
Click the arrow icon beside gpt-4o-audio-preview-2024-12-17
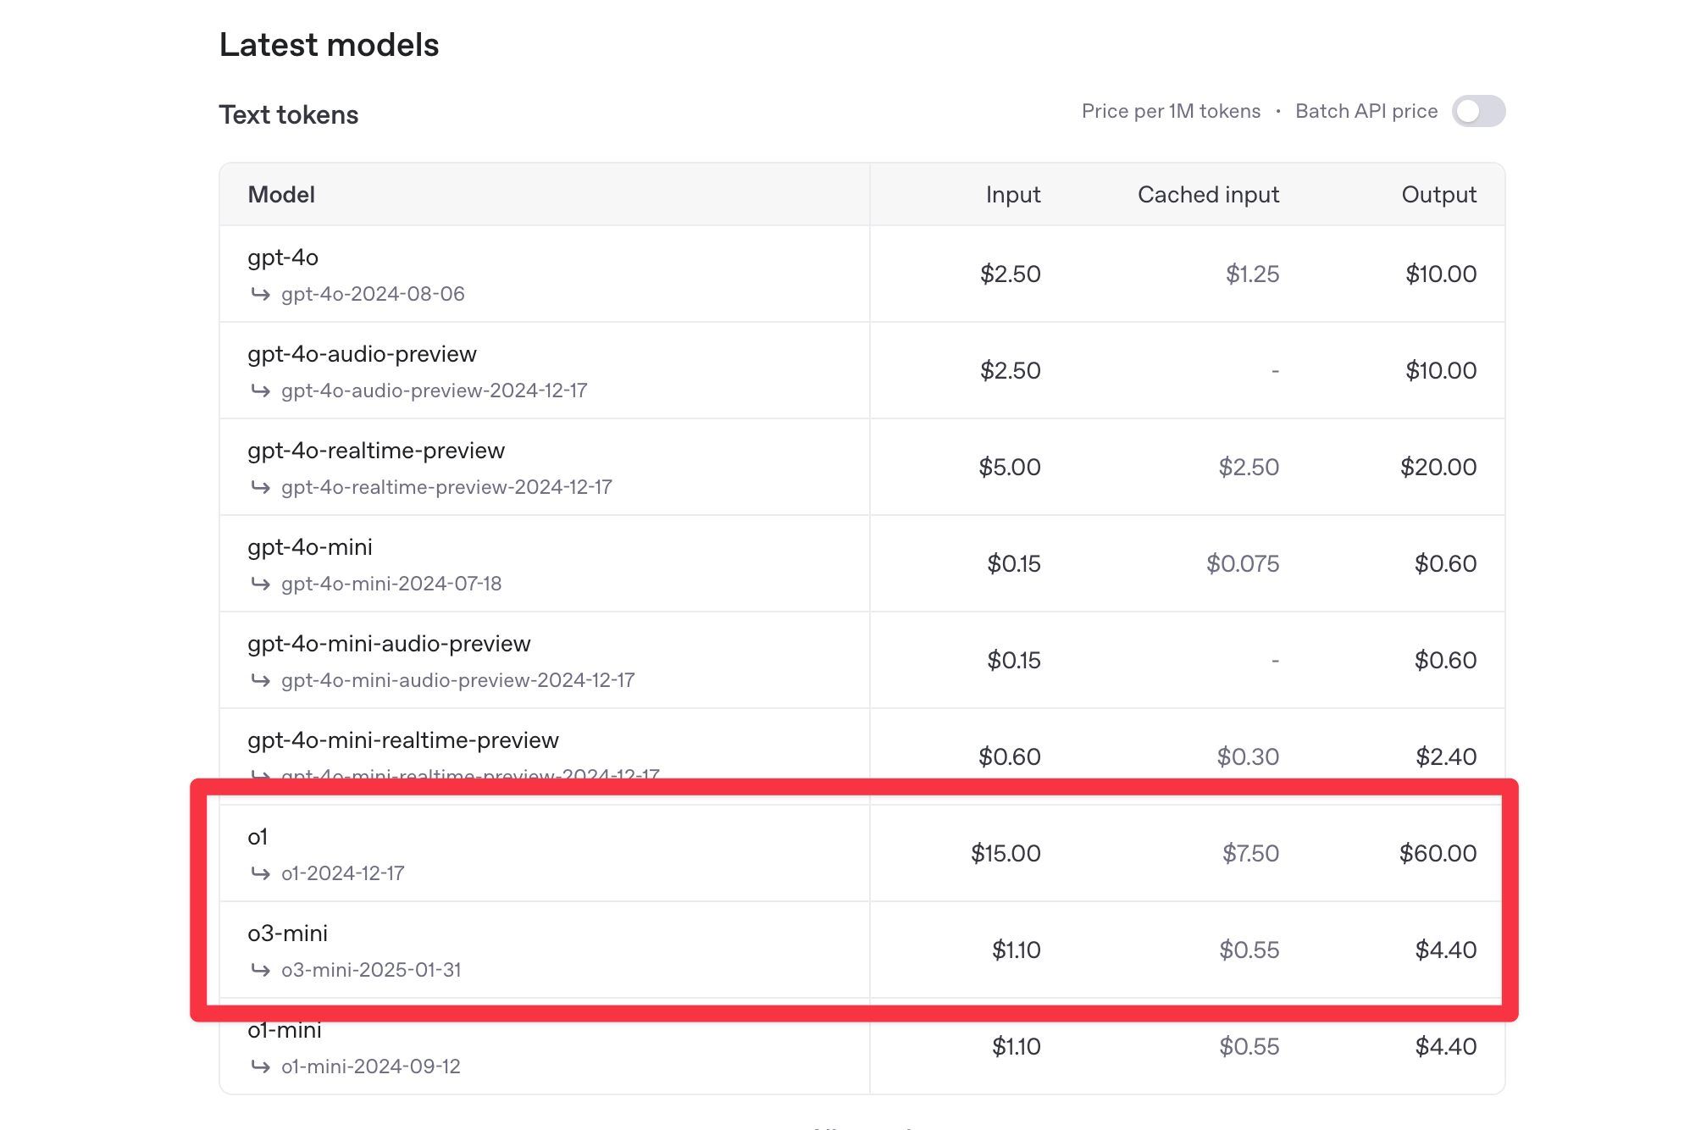260,391
